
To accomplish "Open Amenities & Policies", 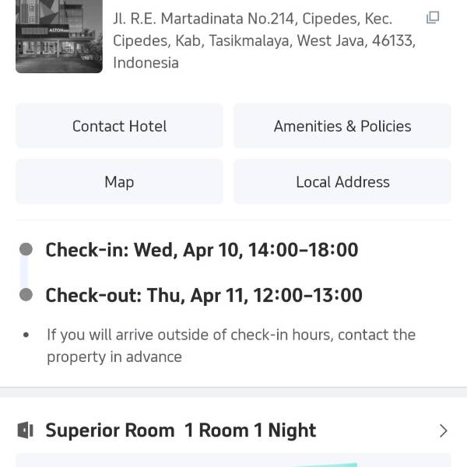I will pos(342,126).
